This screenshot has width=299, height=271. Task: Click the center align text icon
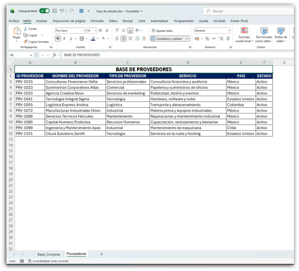124,39
